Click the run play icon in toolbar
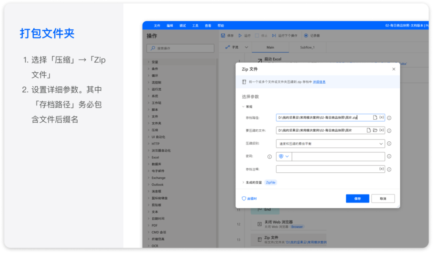The width and height of the screenshot is (433, 253). coord(240,35)
